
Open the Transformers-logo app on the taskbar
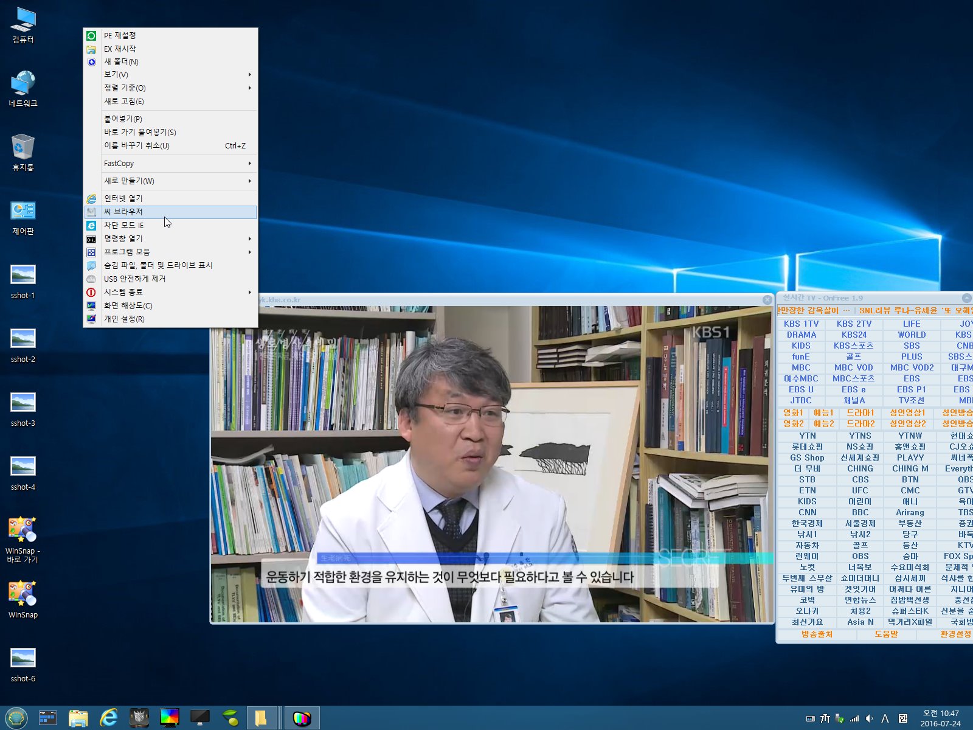[x=139, y=718]
